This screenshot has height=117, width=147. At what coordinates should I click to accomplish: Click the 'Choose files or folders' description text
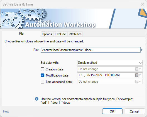tap(44, 41)
